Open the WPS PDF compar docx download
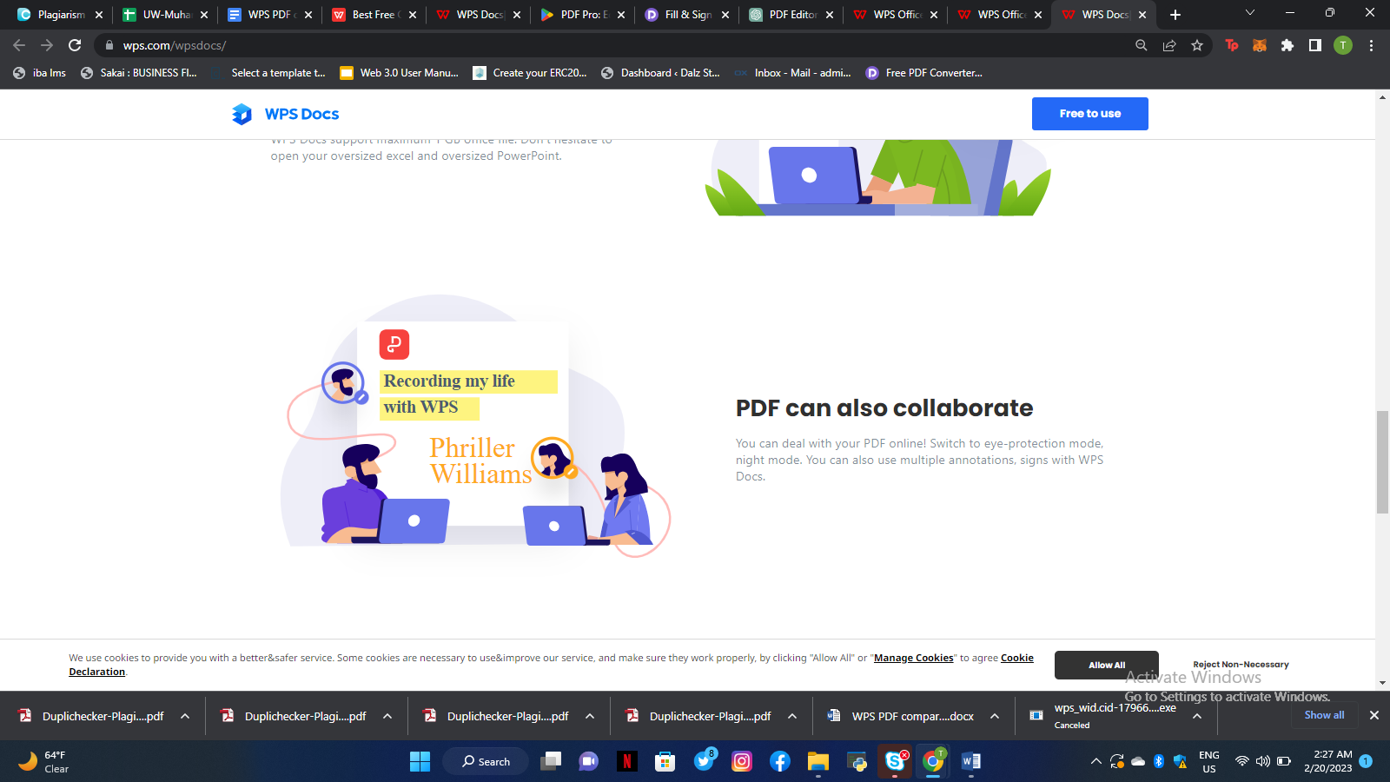The width and height of the screenshot is (1390, 782). click(901, 716)
